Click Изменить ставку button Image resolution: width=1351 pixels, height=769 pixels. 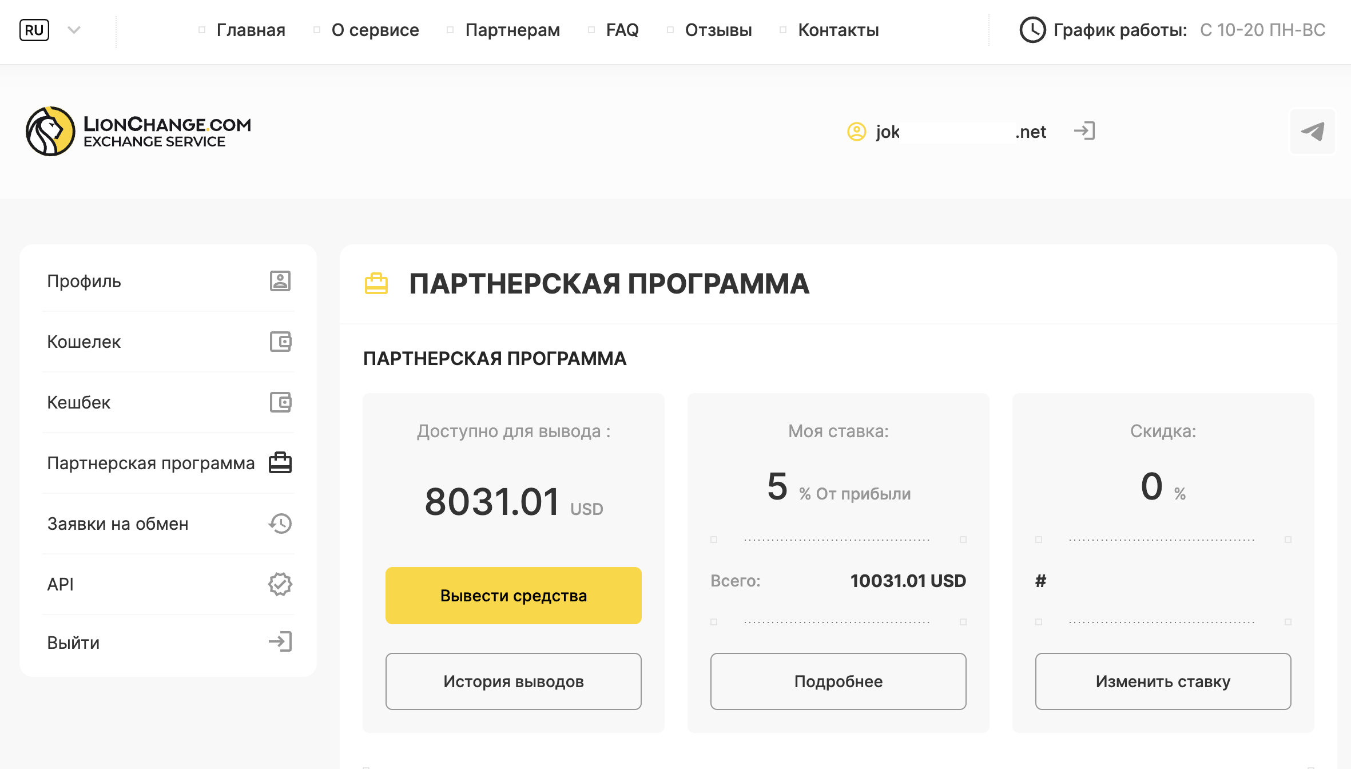click(x=1163, y=681)
